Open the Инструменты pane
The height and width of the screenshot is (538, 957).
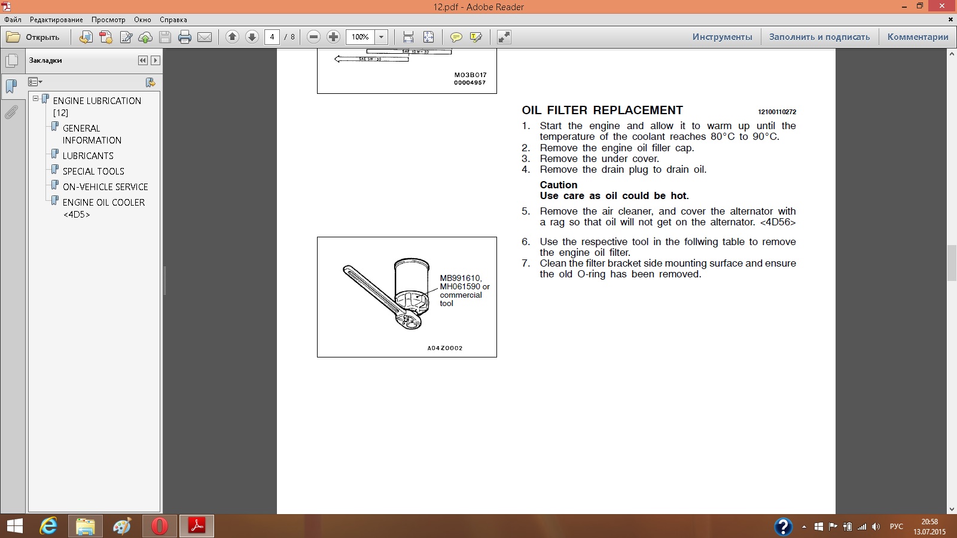click(722, 37)
